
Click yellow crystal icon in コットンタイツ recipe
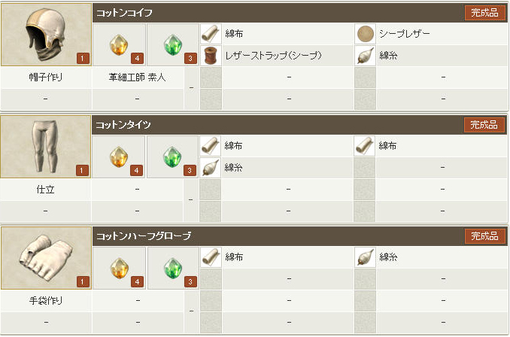click(x=118, y=156)
